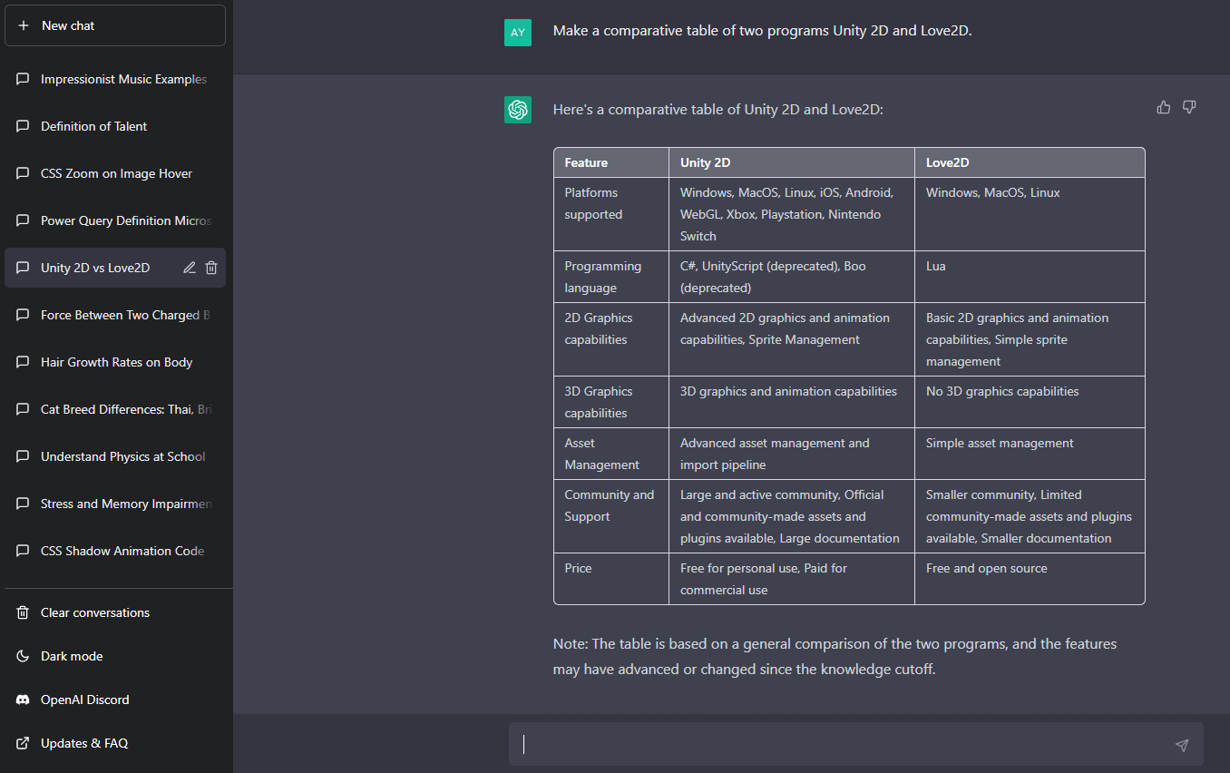
Task: Click the thumbs up feedback icon
Action: pyautogui.click(x=1164, y=107)
